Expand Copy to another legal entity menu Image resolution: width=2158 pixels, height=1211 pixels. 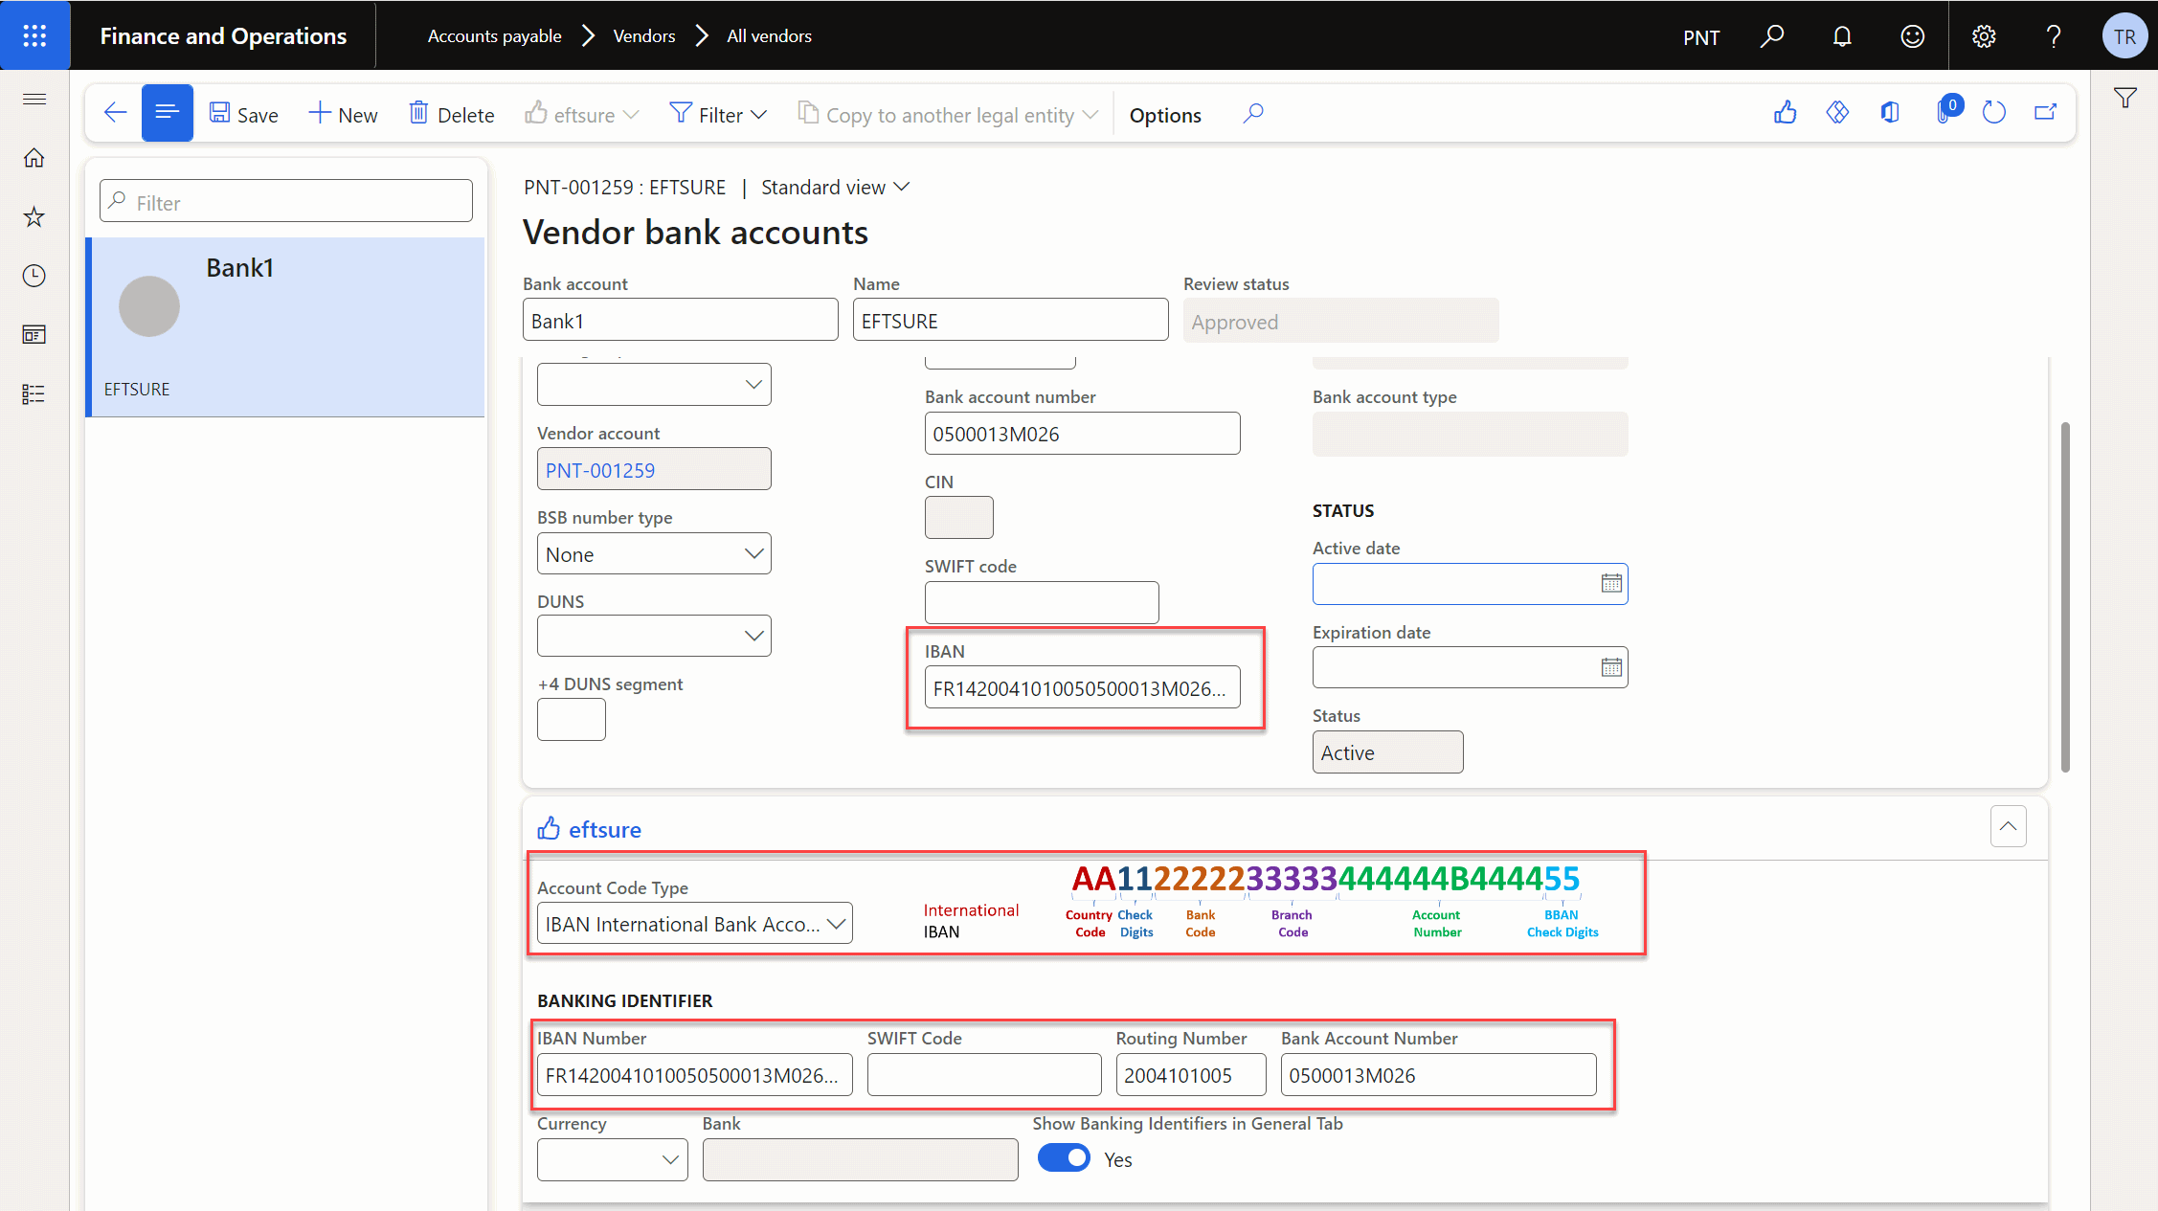tap(948, 115)
